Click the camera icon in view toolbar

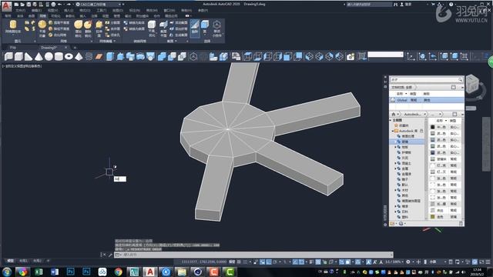click(350, 56)
